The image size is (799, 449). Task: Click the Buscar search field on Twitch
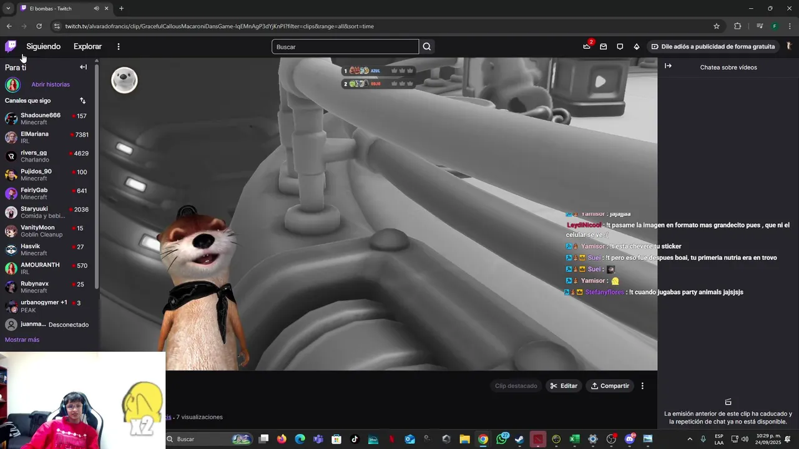coord(345,47)
